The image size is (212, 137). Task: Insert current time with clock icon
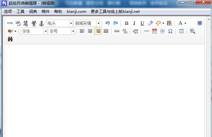[162, 31]
